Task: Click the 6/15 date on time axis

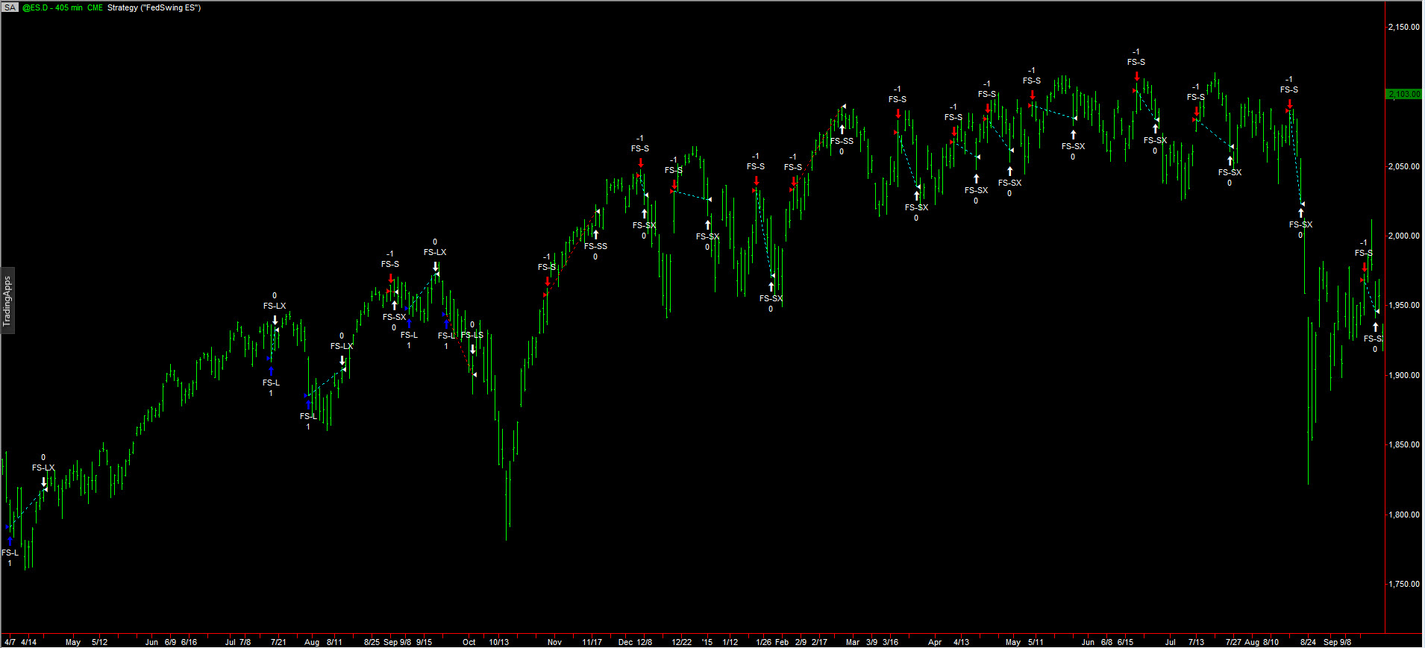Action: [1125, 642]
